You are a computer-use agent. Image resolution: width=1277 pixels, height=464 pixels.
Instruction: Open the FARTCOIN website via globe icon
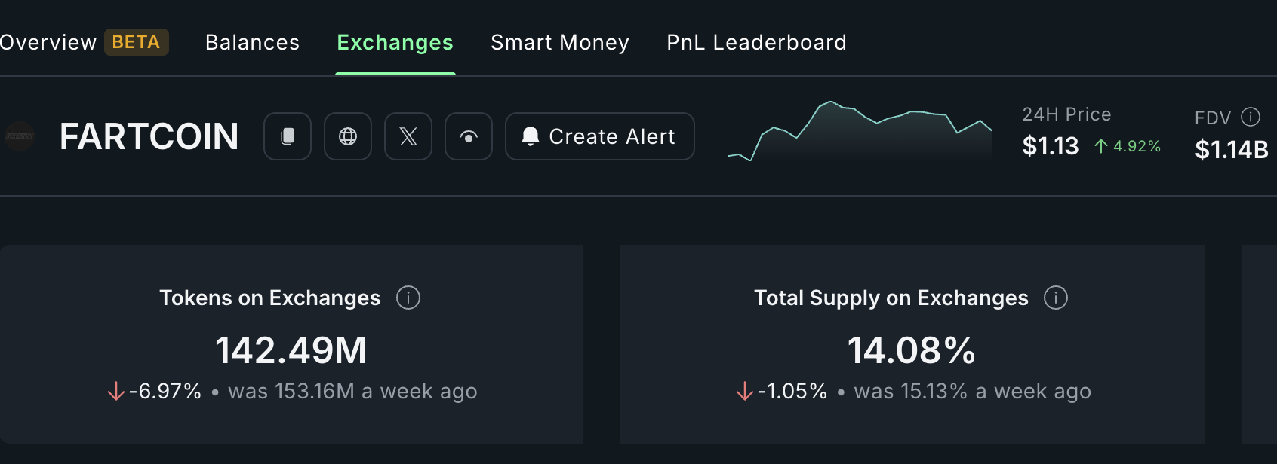[x=348, y=136]
